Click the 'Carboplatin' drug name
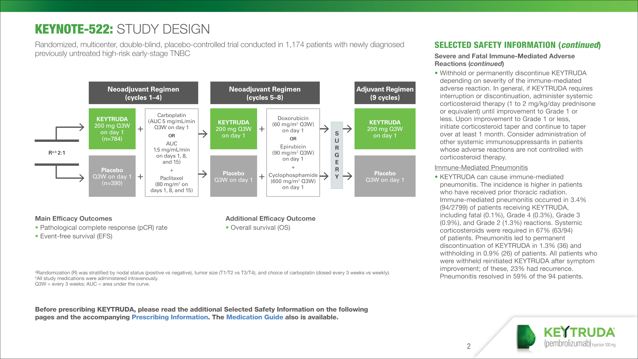Screen dimensions: 638x359 coord(172,115)
